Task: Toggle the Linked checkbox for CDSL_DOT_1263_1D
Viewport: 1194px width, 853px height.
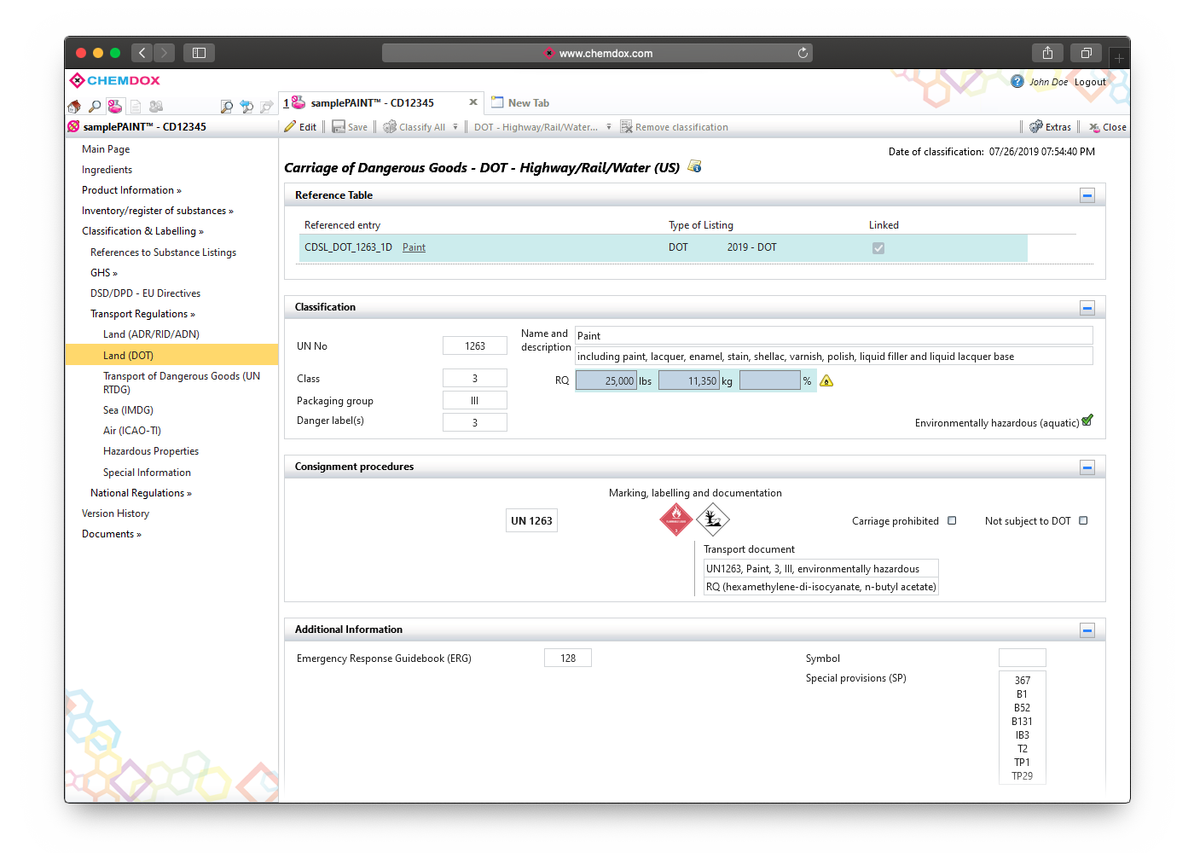Action: [x=878, y=248]
